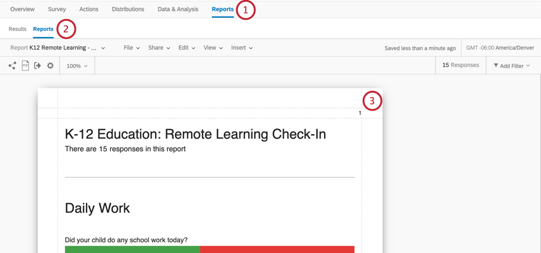Open the View menu

point(213,48)
